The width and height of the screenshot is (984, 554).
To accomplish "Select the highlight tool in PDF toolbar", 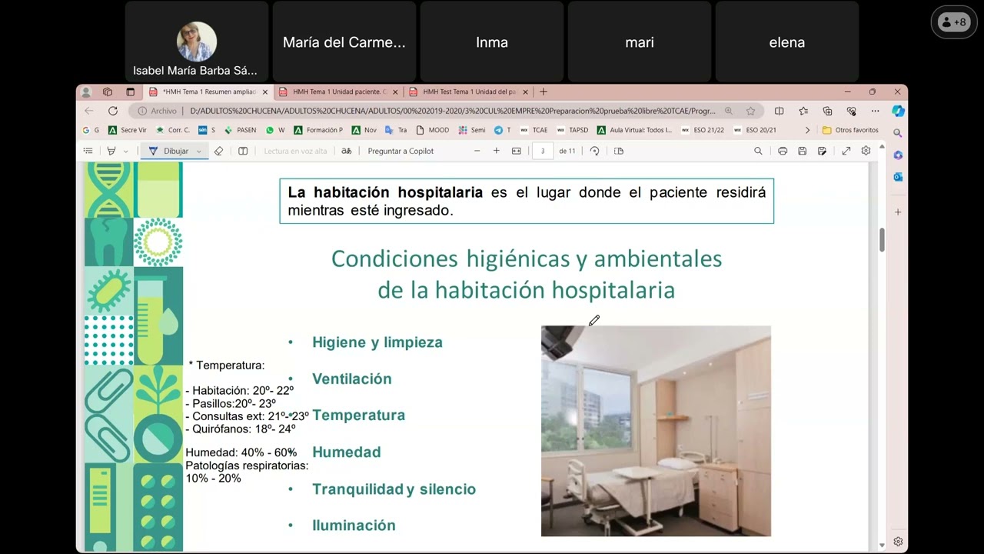I will [x=111, y=151].
